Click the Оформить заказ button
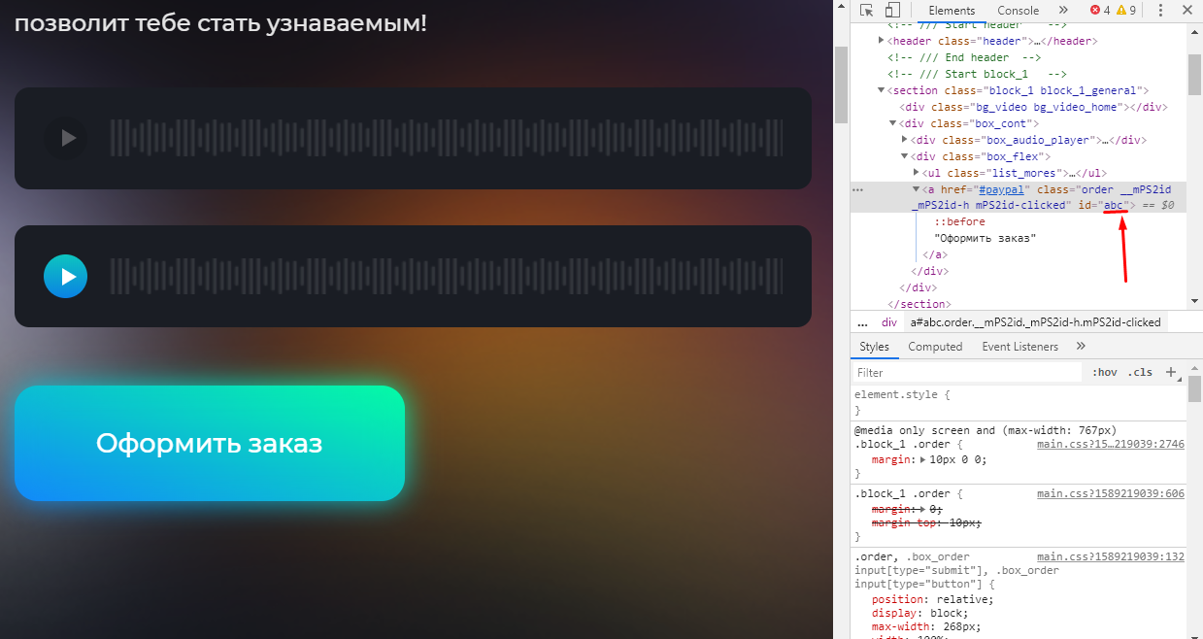Screen dimensions: 1203x639 (x=209, y=444)
